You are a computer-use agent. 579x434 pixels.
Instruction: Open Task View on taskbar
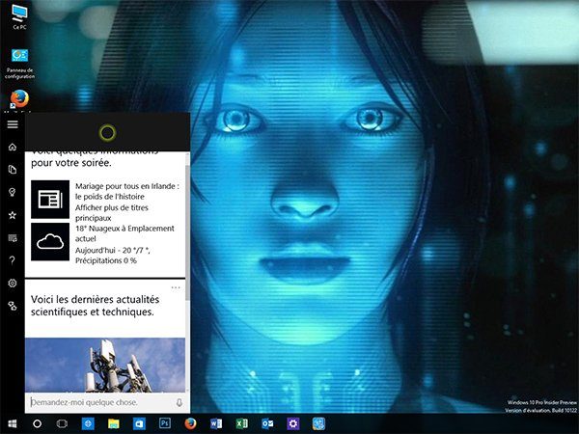tap(62, 423)
